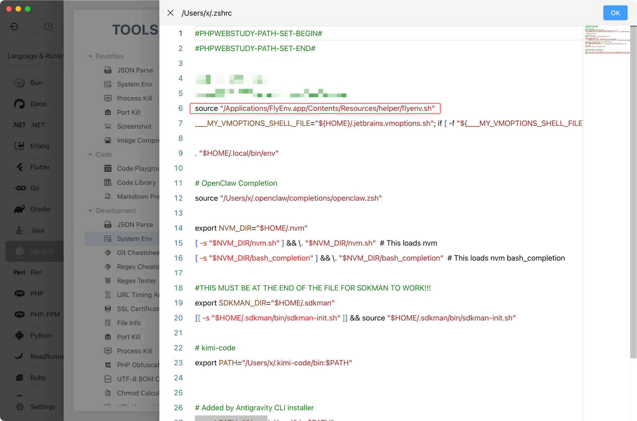Open Settings gear in the sidebar
The image size is (637, 421).
click(x=19, y=407)
